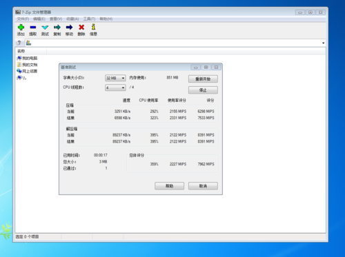Viewport: 345px width, 257px height.
Task: Click the 解压缩 section label
Action: (72, 129)
